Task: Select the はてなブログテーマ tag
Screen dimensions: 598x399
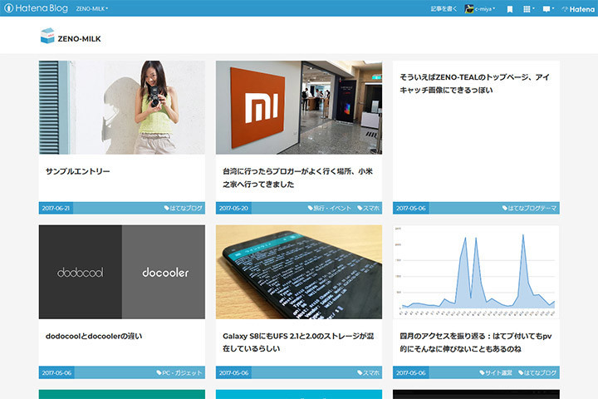Action: point(529,208)
